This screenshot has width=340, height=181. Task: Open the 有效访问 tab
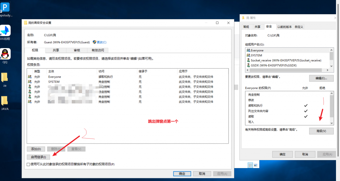tap(98, 50)
